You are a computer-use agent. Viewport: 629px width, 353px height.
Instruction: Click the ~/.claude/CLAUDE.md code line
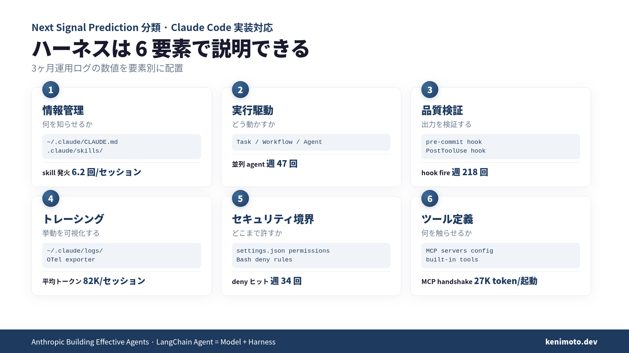tap(82, 142)
